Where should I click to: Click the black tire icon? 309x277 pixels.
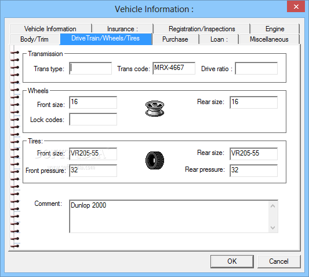(155, 160)
